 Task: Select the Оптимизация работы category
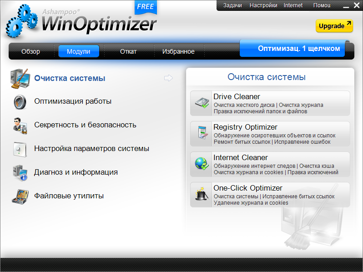(73, 101)
